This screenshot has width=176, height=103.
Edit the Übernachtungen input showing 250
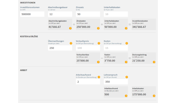(60, 48)
